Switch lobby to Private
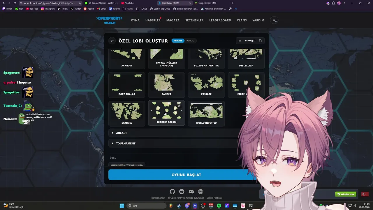This screenshot has height=210, width=373. coord(178,41)
